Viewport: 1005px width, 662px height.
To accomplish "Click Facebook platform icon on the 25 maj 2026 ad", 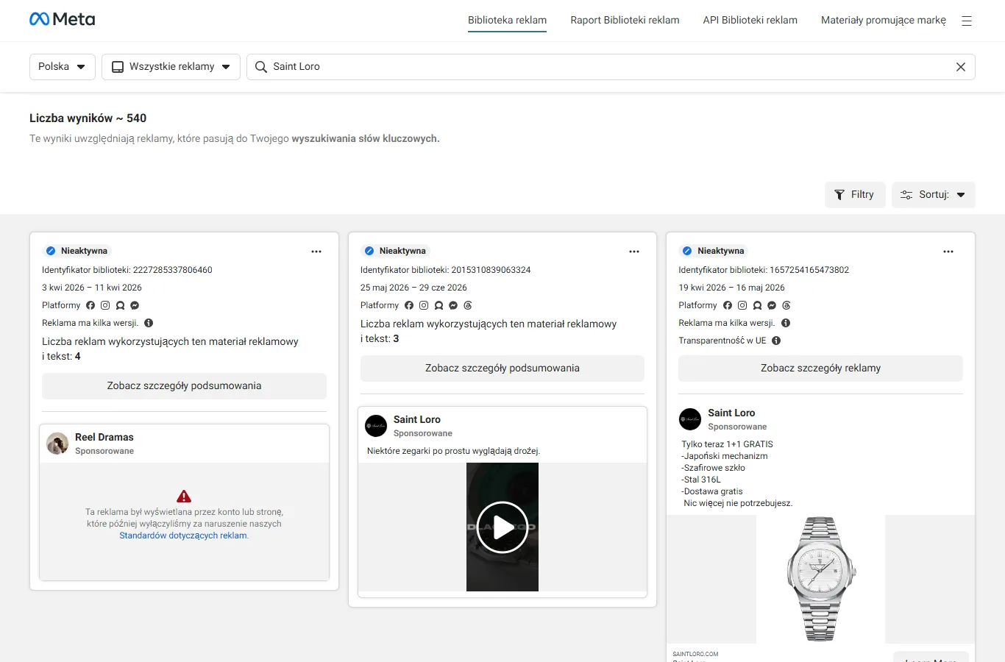I will [x=409, y=305].
